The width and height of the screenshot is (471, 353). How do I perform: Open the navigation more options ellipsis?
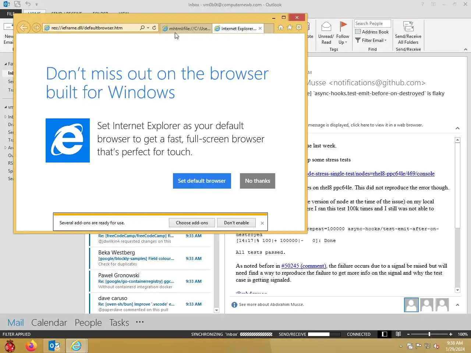click(x=140, y=322)
